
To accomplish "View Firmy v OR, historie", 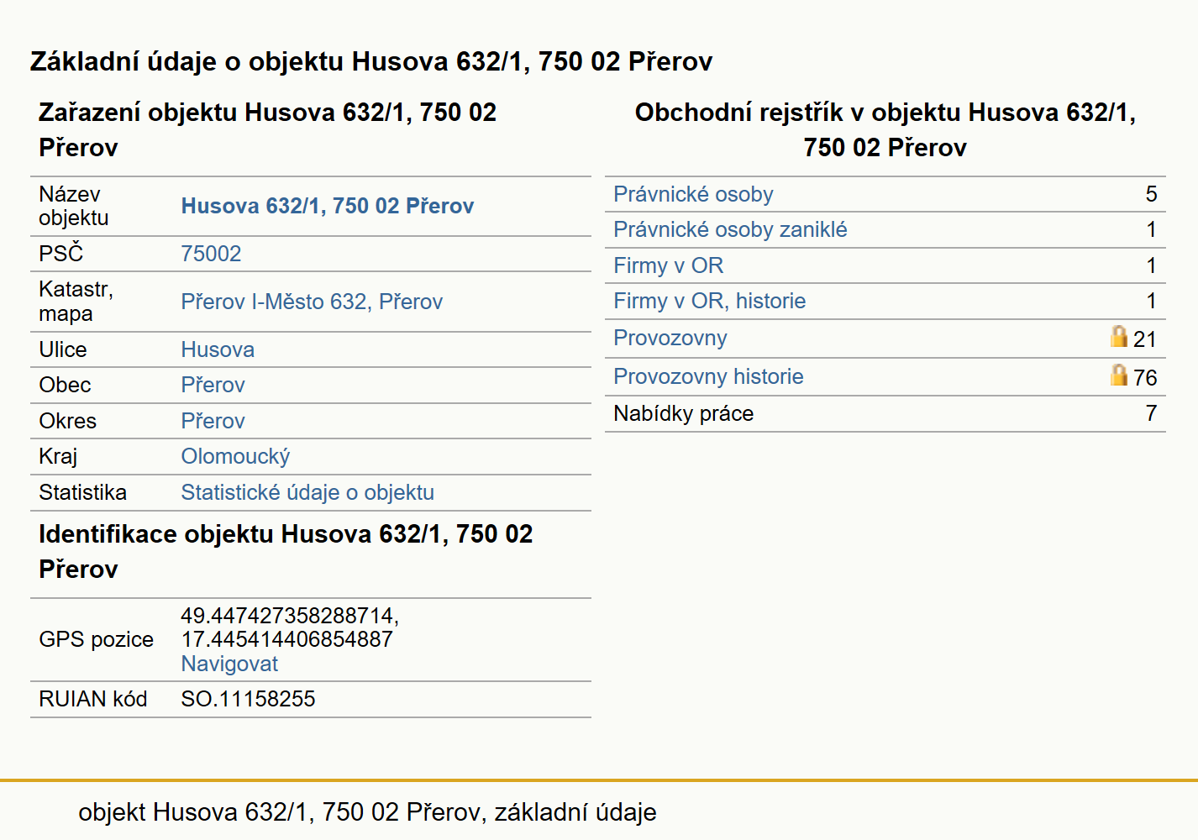I will point(710,301).
